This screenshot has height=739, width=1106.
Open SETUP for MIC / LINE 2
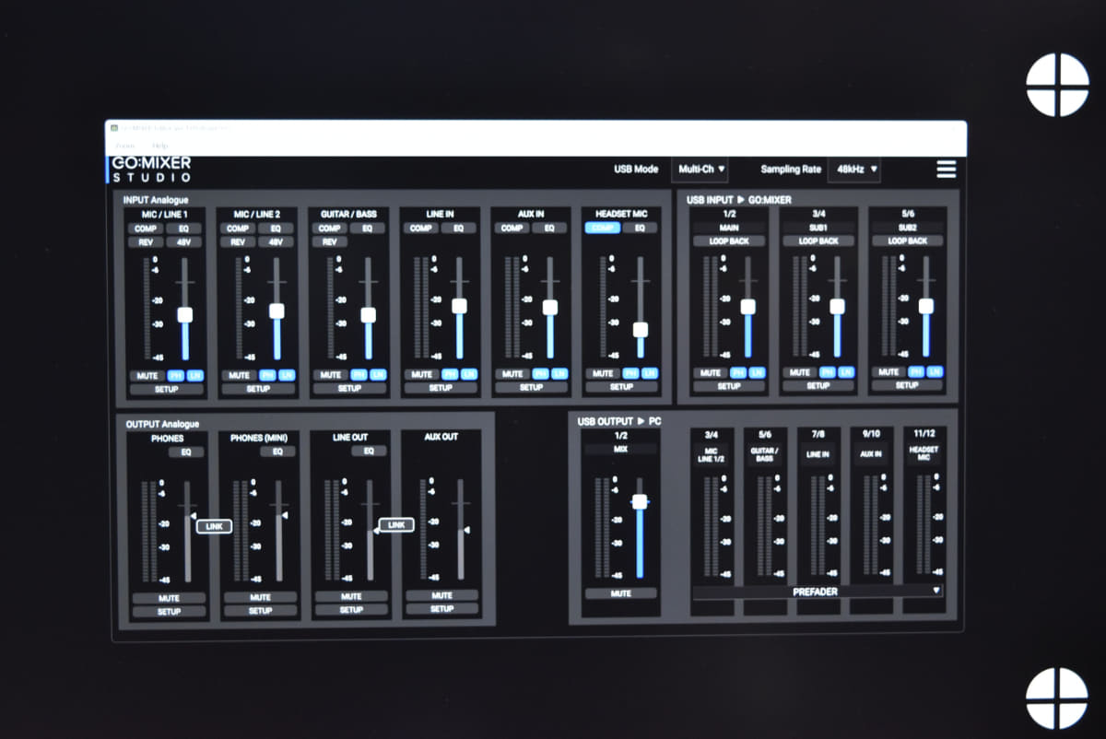258,389
